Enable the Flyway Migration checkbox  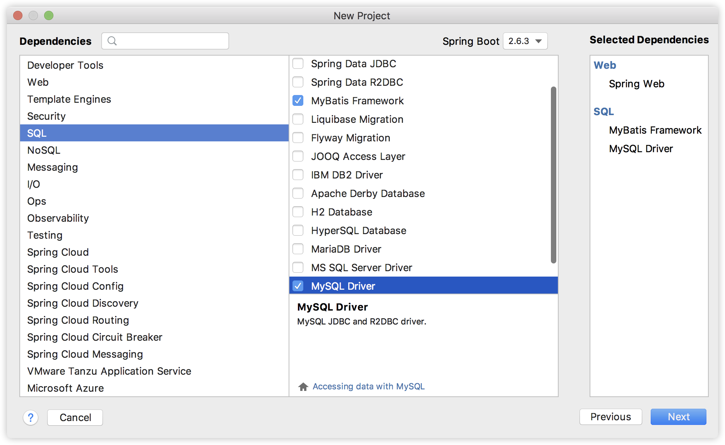pyautogui.click(x=298, y=138)
